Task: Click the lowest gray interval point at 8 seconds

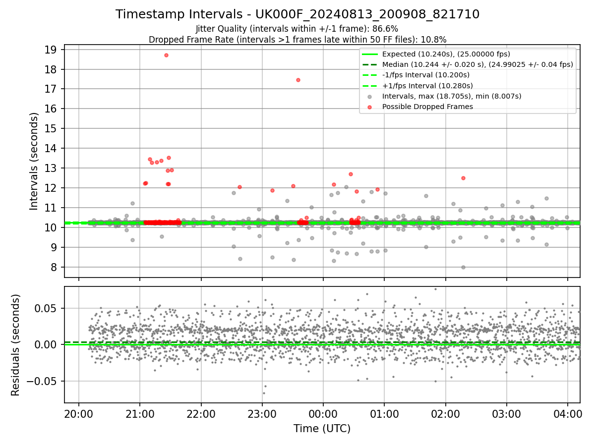Action: click(463, 267)
